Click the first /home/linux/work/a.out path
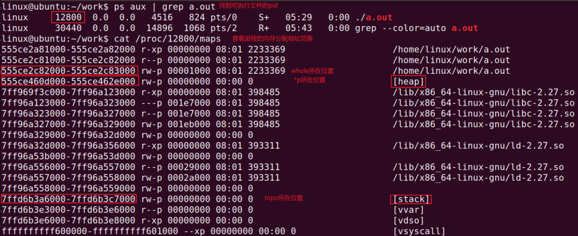This screenshot has width=578, height=236. click(x=452, y=50)
